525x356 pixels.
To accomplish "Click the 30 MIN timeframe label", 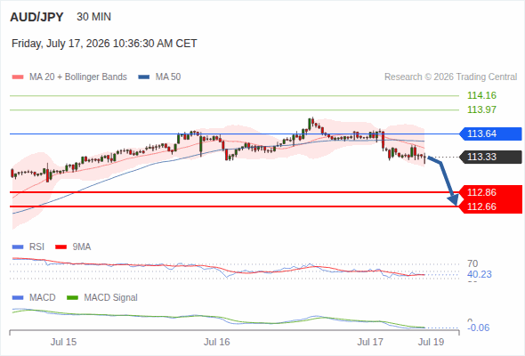I will pyautogui.click(x=93, y=17).
